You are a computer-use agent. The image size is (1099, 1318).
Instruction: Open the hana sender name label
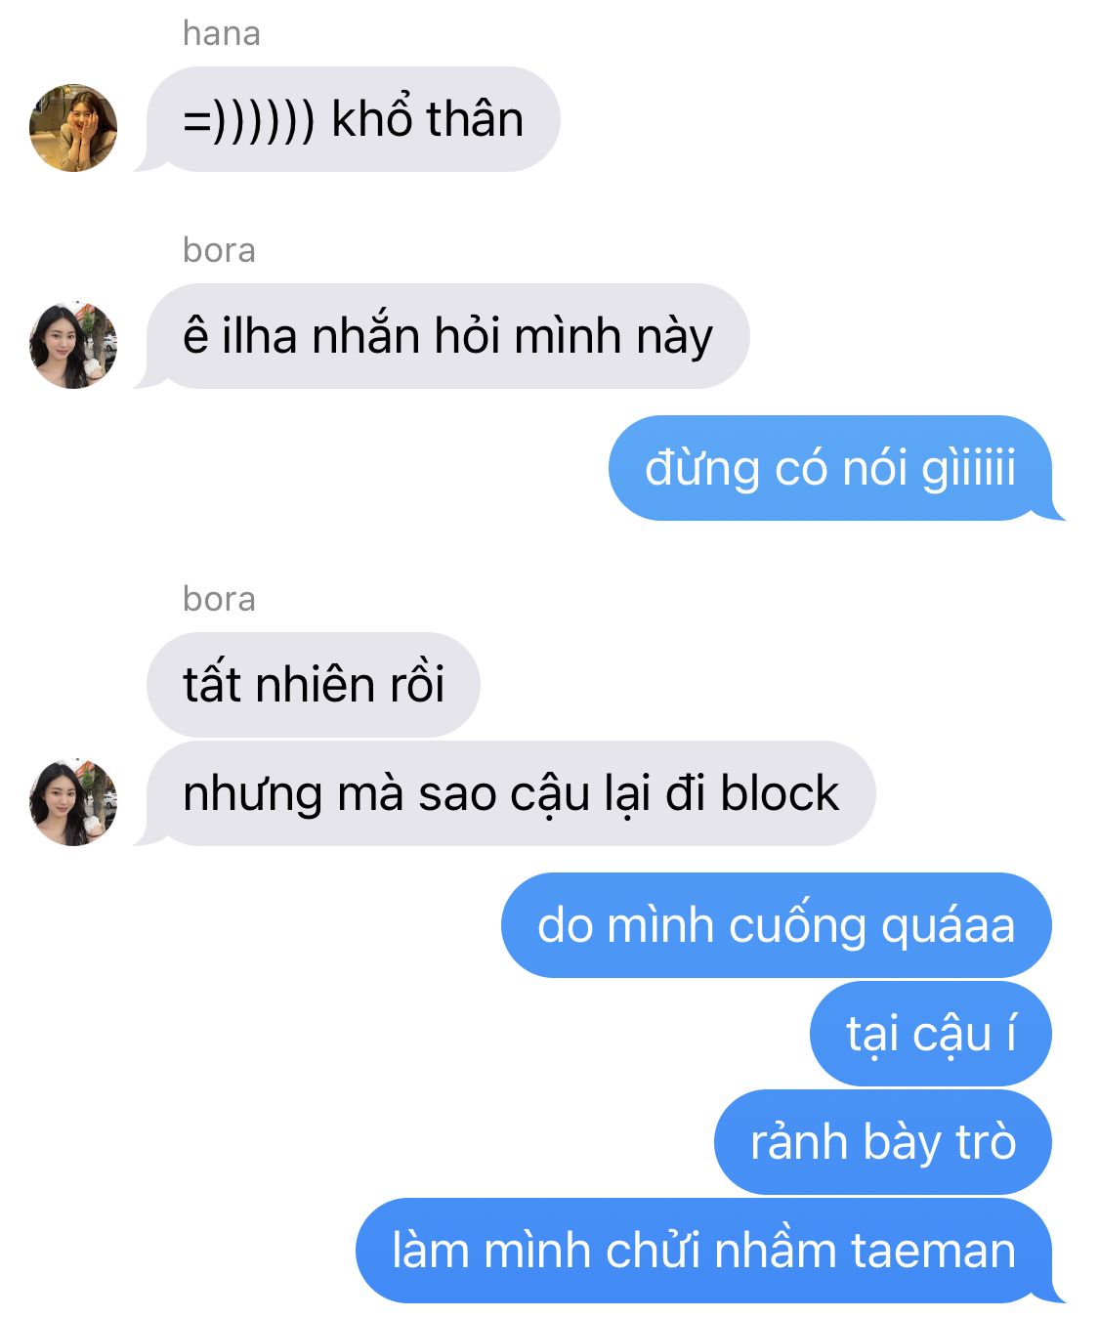click(221, 34)
